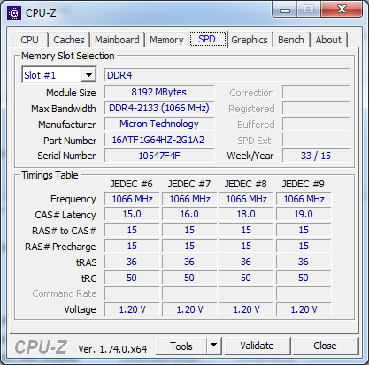Image resolution: width=369 pixels, height=365 pixels.
Task: Switch to the Memory tab
Action: coord(166,40)
